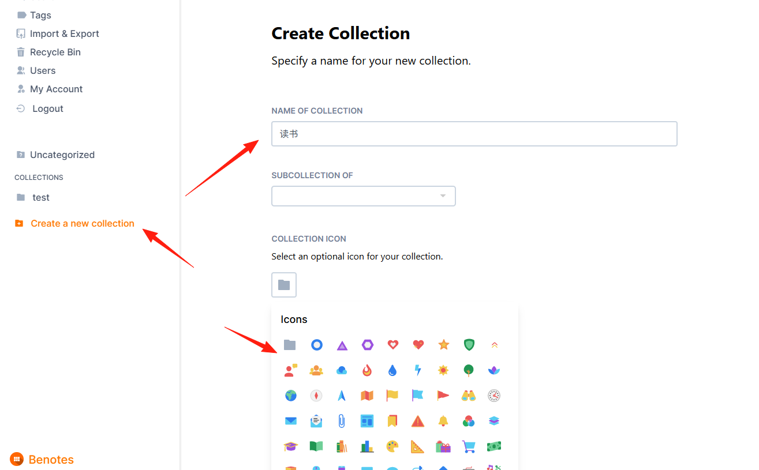Choose the purple hexagon icon
Screen dimensions: 759x470
point(368,345)
